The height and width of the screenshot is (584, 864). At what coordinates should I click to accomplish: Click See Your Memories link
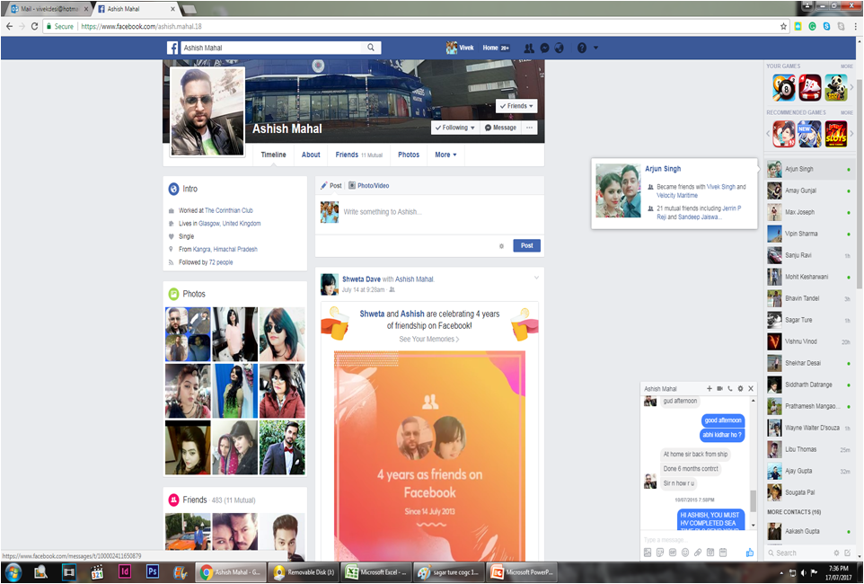point(429,339)
